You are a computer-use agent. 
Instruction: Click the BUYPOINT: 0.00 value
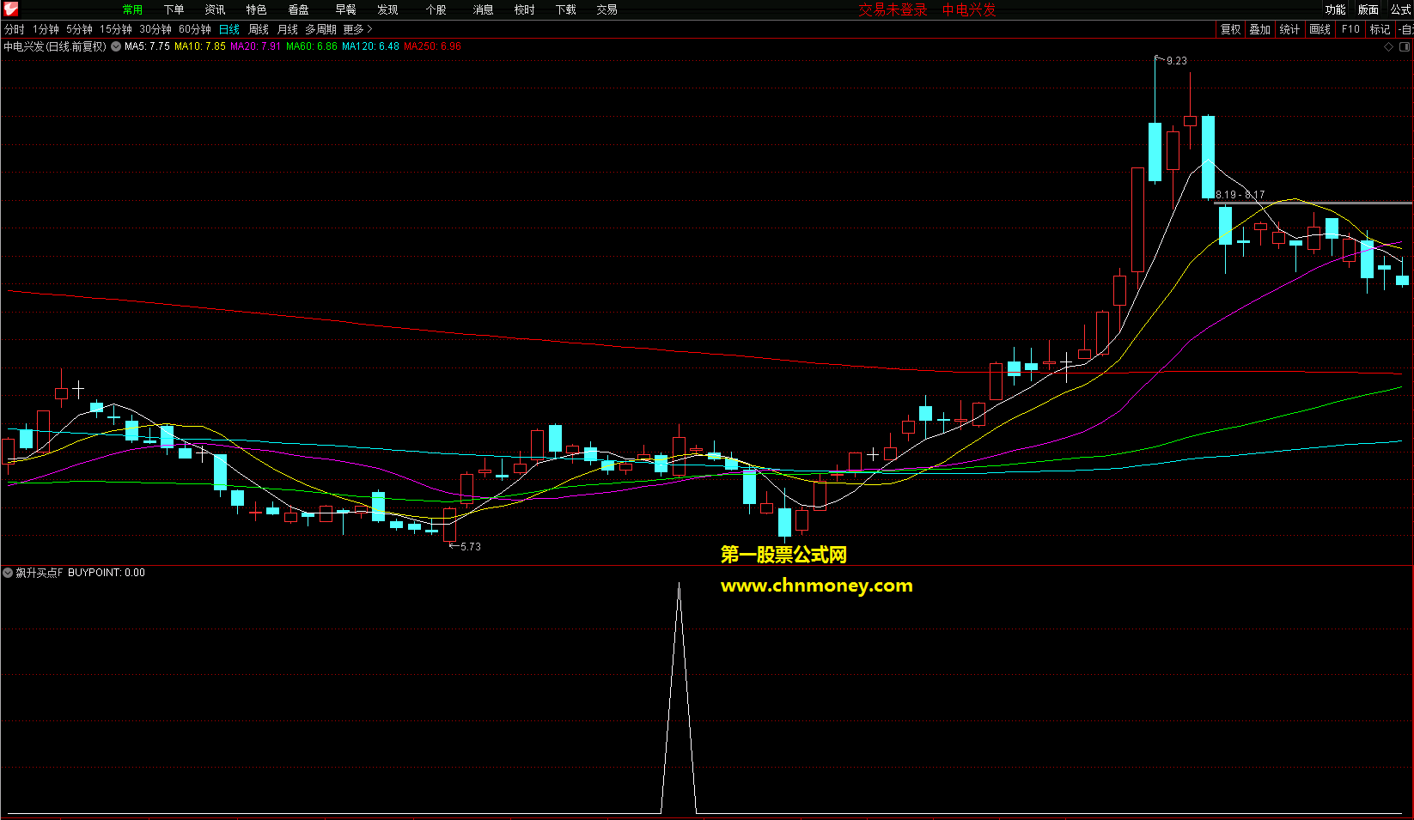point(107,573)
